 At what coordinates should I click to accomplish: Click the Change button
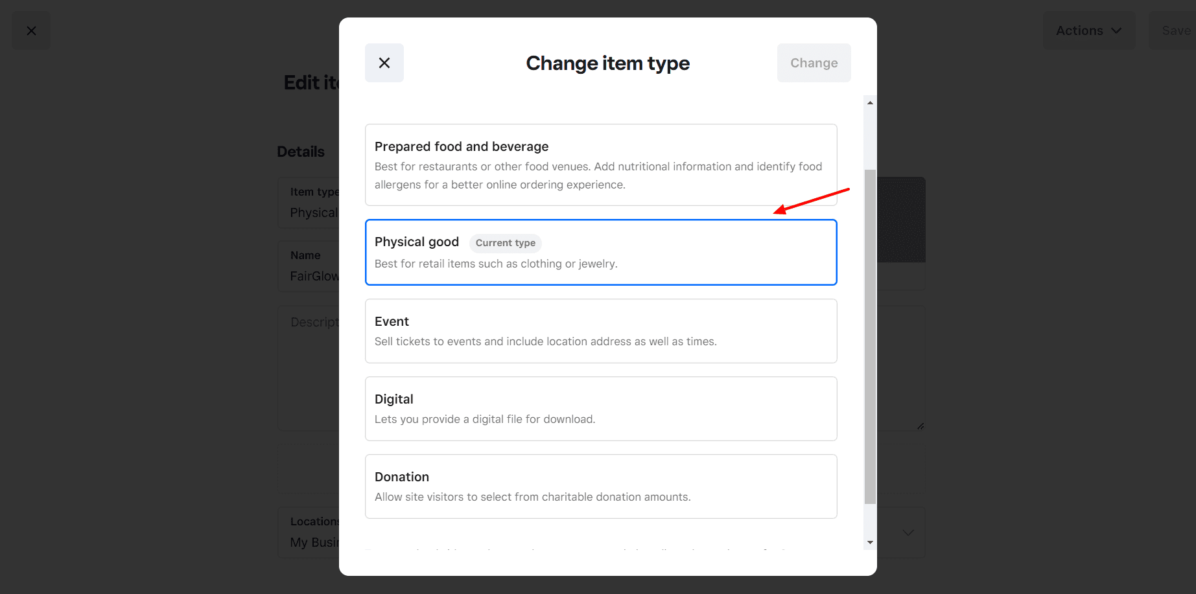tap(814, 63)
